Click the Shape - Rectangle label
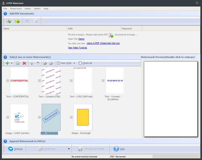Screen dimensions: 202x160 coord(81,133)
